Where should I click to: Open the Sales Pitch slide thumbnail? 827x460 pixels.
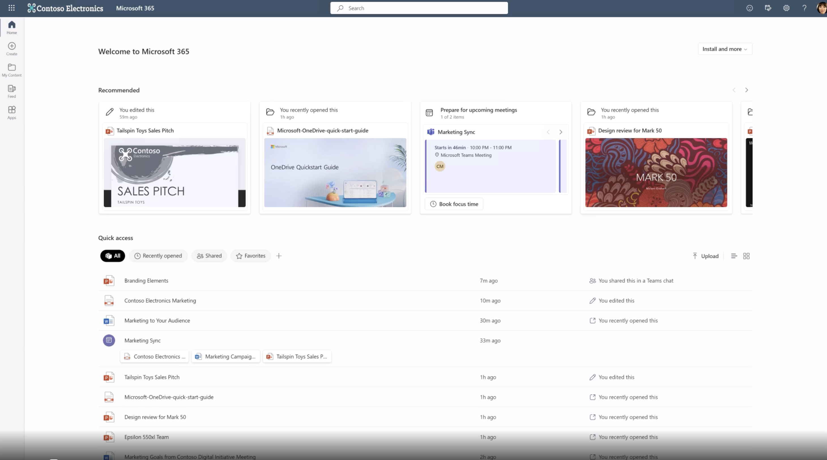(x=175, y=173)
